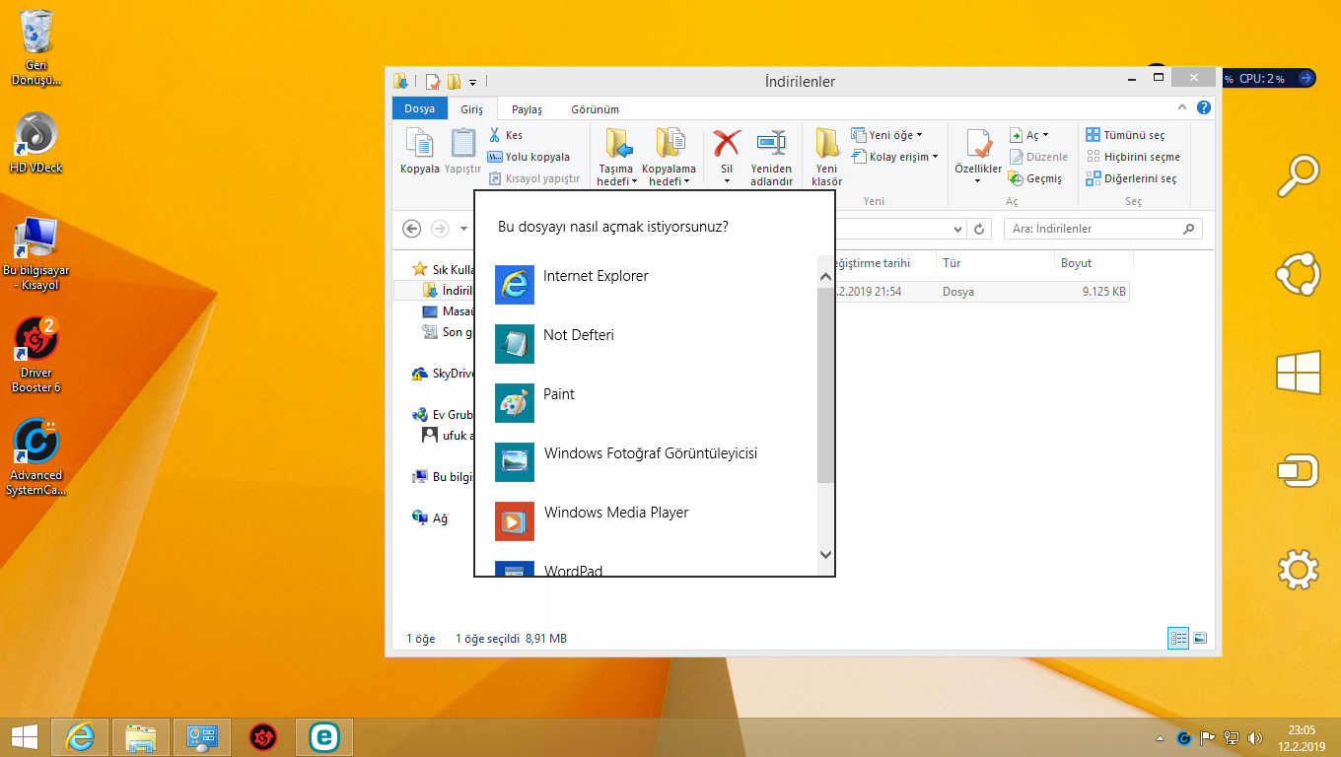Open with Windows Fotoğraf Görüntüleyicisi icon
The image size is (1341, 757).
(x=515, y=462)
